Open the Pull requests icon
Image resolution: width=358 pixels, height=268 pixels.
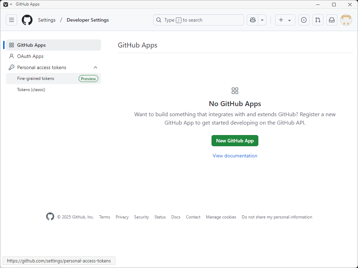318,20
